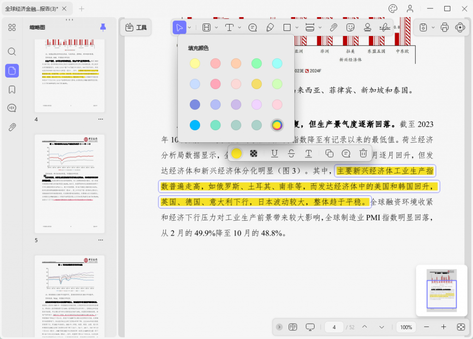
Task: Open the search panel in left sidebar
Action: (12, 52)
